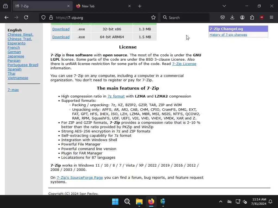This screenshot has height=208, width=278.
Task: Focus the Firefox Search box
Action: (185, 18)
